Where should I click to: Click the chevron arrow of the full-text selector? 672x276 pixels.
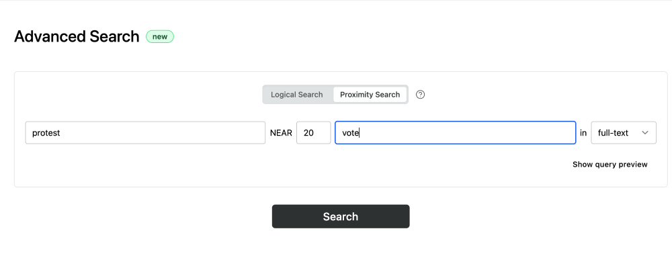pyautogui.click(x=645, y=133)
